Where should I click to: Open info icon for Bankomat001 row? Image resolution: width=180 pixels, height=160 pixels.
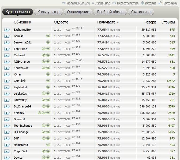coord(7,42)
